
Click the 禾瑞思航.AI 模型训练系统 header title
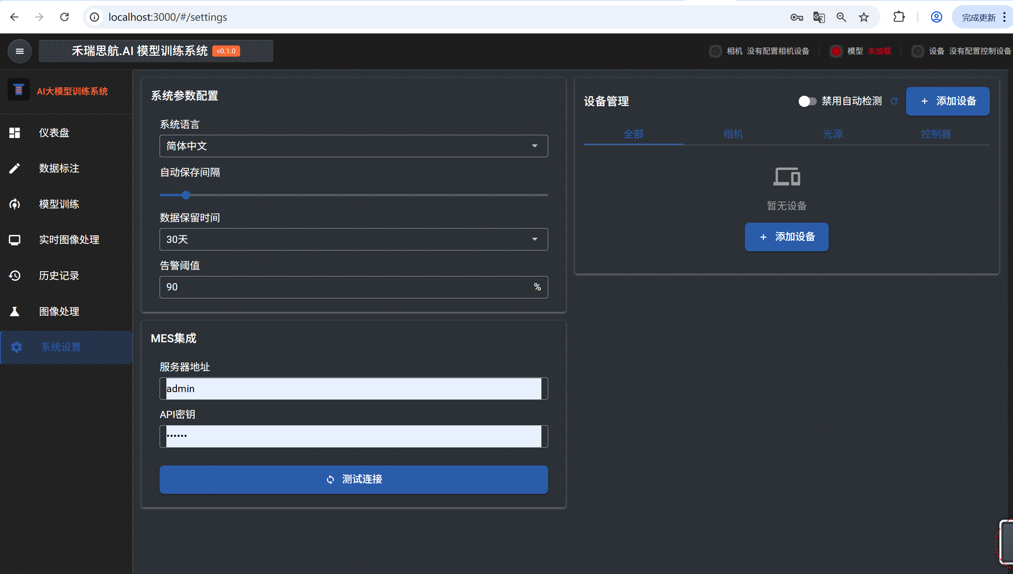140,51
